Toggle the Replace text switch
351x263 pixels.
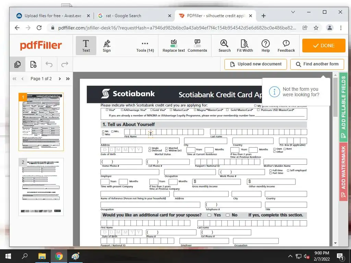click(x=174, y=46)
